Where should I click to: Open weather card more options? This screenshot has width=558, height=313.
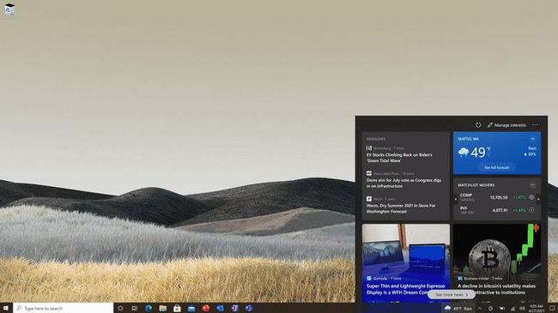pyautogui.click(x=533, y=139)
